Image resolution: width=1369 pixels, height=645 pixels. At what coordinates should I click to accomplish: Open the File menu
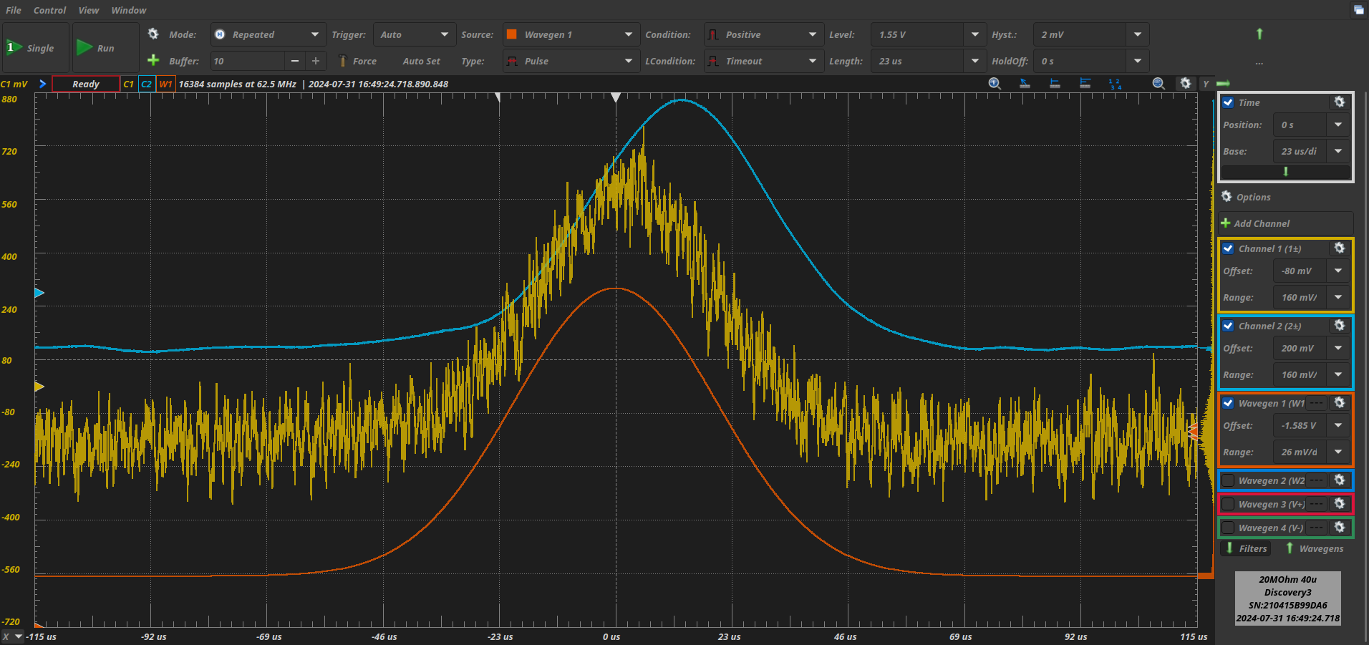pos(14,10)
